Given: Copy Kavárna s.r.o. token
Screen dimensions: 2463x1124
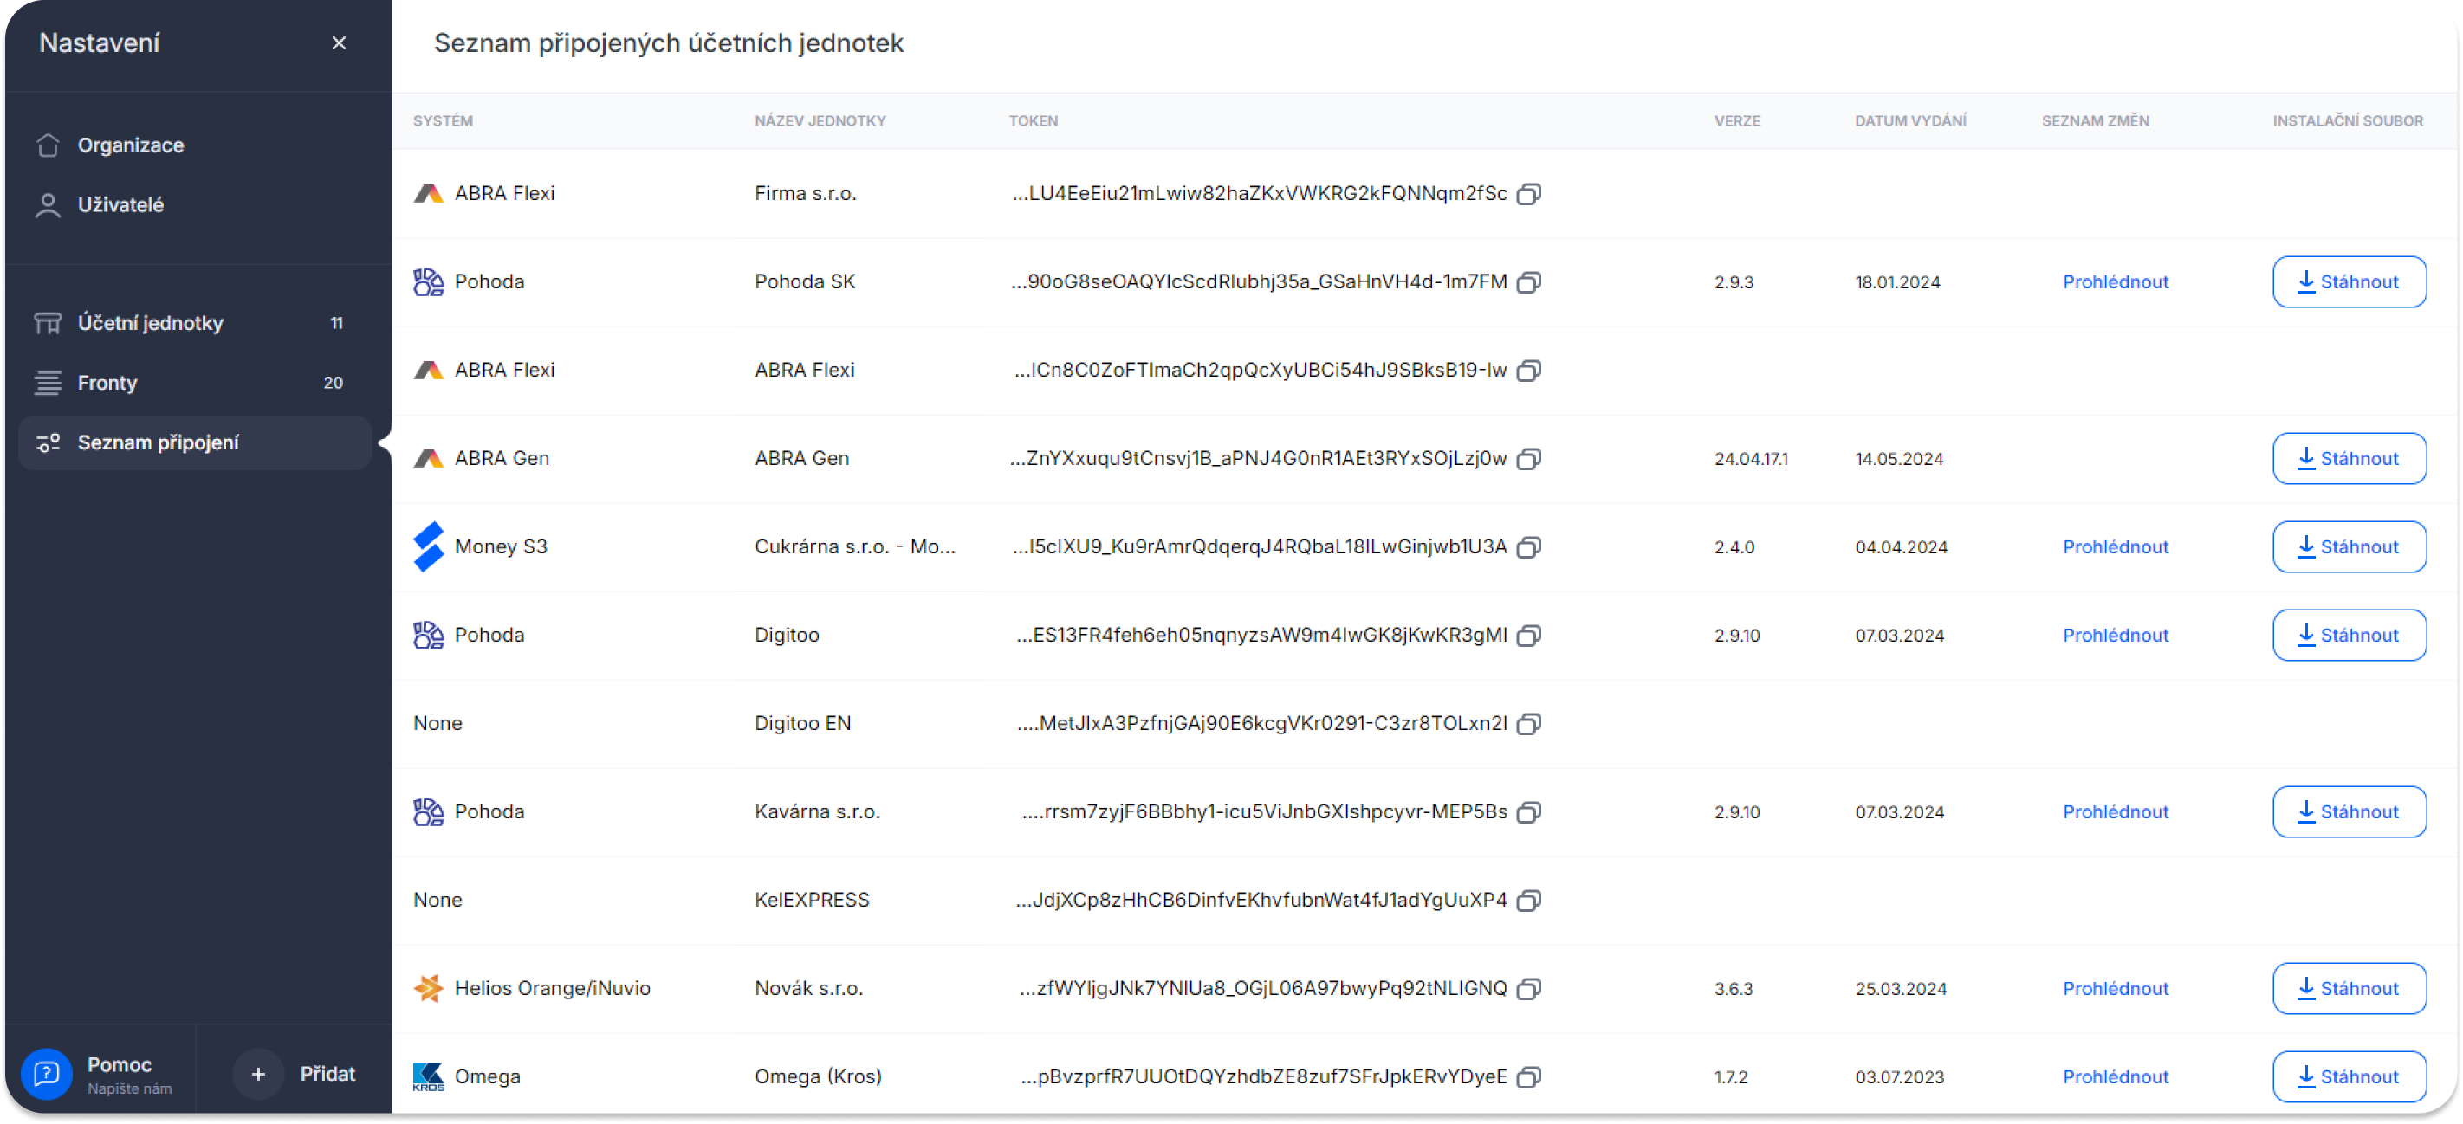Looking at the screenshot, I should (x=1529, y=812).
